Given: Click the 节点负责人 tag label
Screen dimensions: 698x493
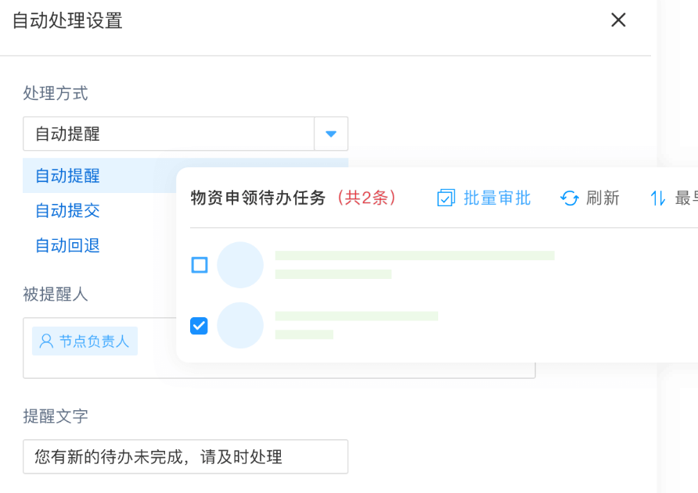Looking at the screenshot, I should coord(94,341).
